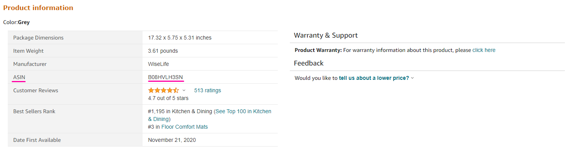Screen dimensions: 568x150
Task: Click the November 21, 2020 date value
Action: click(x=172, y=140)
